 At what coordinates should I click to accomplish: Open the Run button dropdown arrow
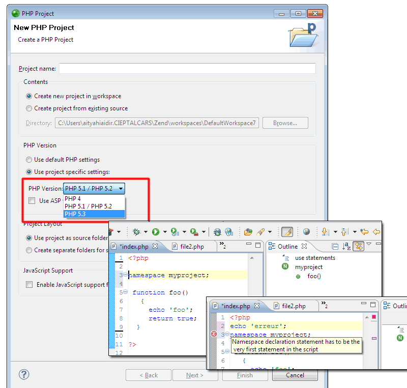[x=165, y=232]
